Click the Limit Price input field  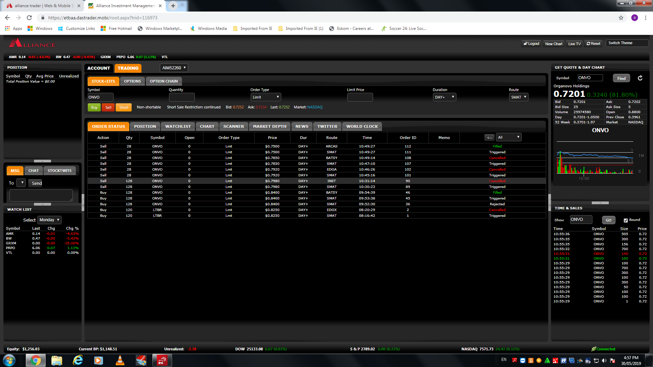(360, 97)
